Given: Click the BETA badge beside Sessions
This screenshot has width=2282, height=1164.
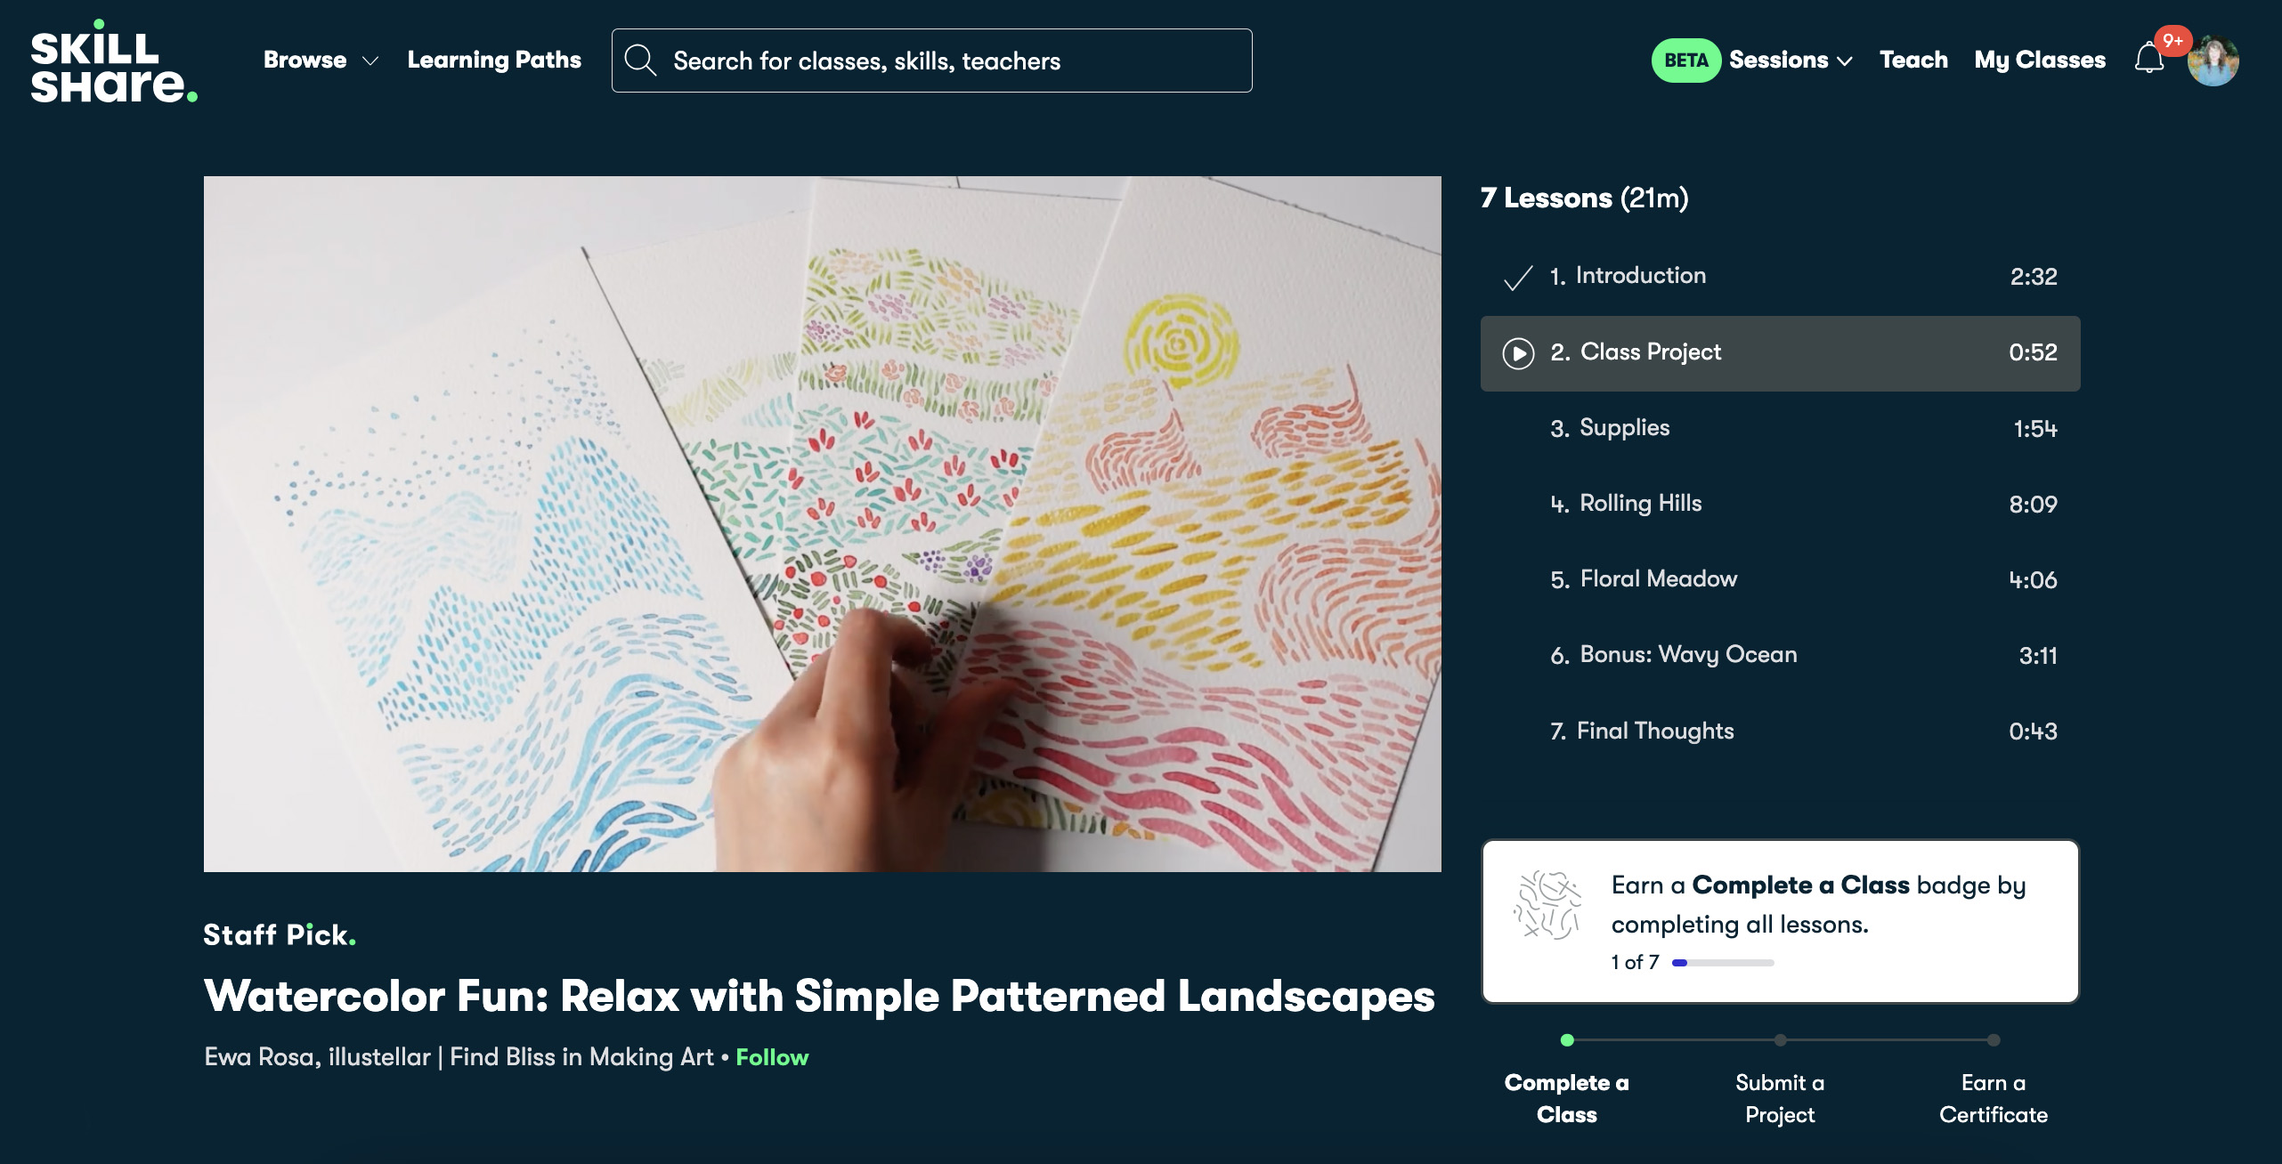Looking at the screenshot, I should click(1685, 61).
